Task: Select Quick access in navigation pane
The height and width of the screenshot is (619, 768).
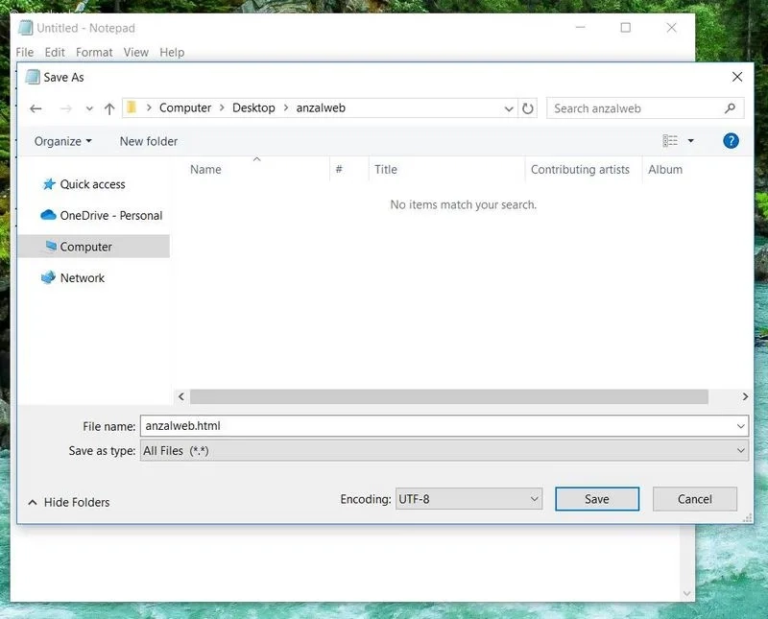Action: point(92,184)
